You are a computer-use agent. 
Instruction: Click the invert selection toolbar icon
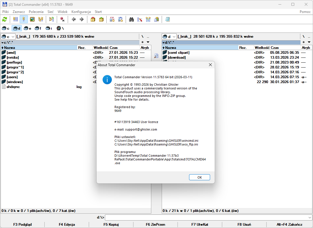pyautogui.click(x=52, y=19)
